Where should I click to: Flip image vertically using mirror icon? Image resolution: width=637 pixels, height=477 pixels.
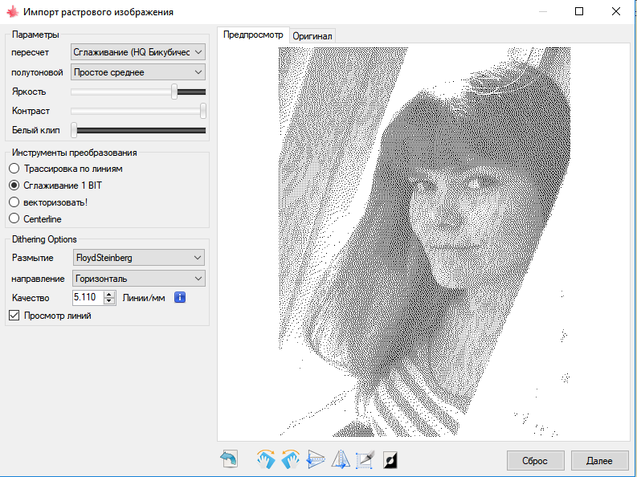tap(316, 459)
